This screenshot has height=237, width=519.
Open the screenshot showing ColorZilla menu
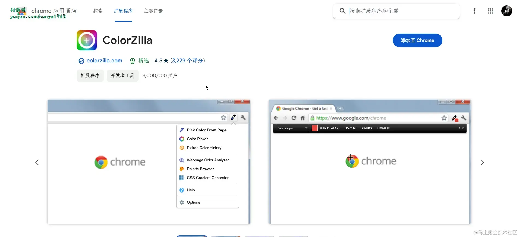[x=149, y=162]
